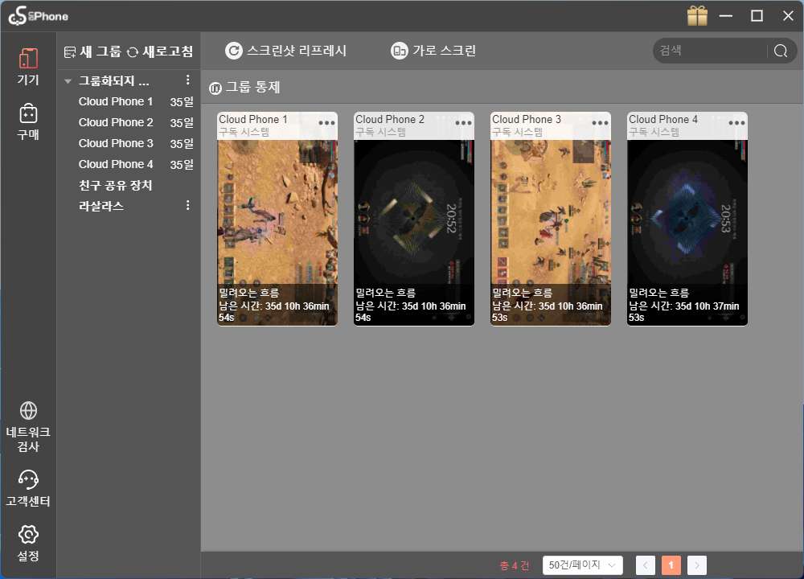The height and width of the screenshot is (579, 804).
Task: Click the 35일 value beside Cloud Phone 1
Action: (x=182, y=101)
